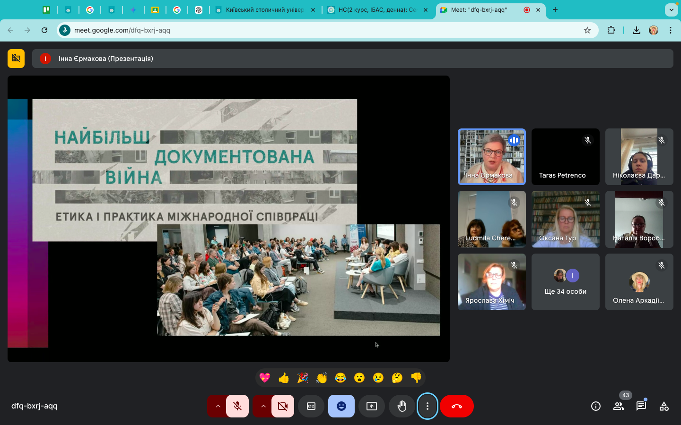Click the leave call hang-up button
The width and height of the screenshot is (681, 425).
[456, 406]
